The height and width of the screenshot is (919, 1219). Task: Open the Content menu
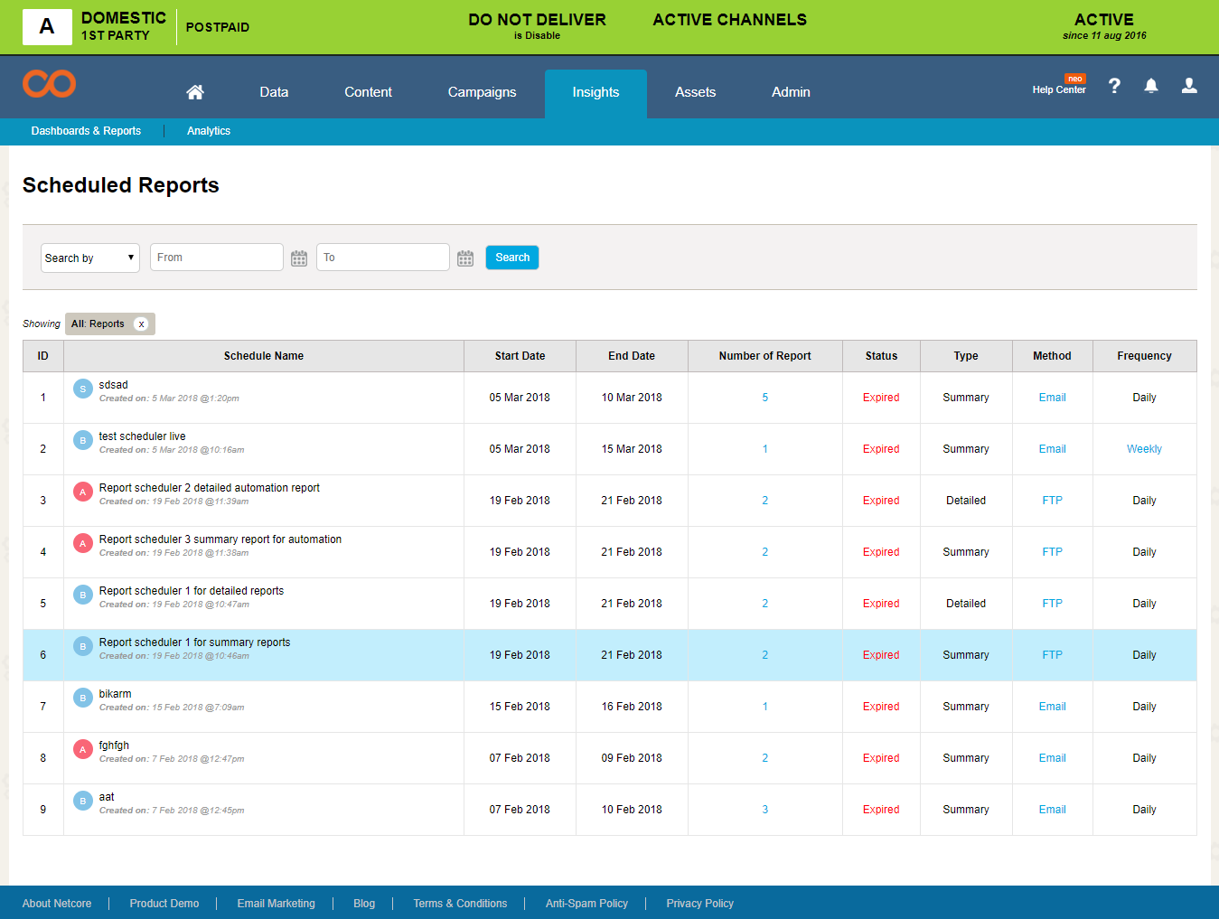[368, 92]
